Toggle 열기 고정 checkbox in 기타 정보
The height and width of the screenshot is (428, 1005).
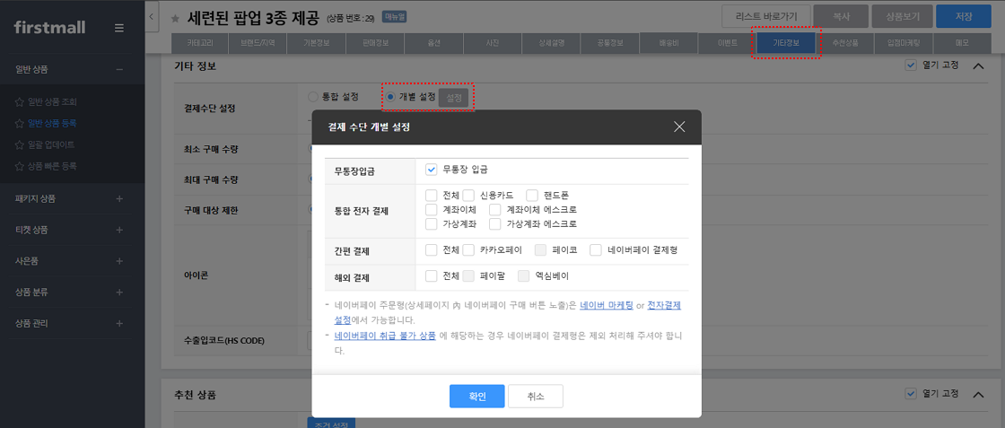pos(911,66)
